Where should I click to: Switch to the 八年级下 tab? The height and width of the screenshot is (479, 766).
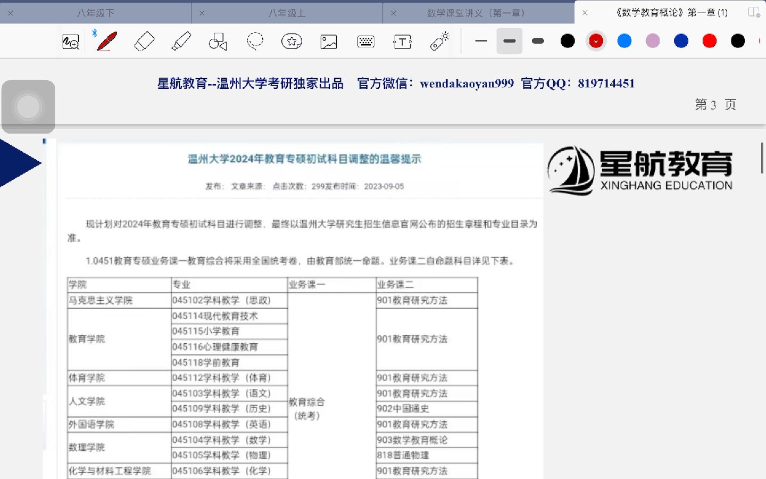96,13
